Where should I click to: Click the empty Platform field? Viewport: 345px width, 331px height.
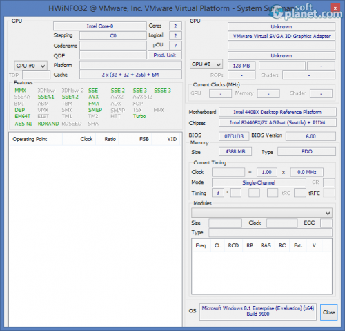click(130, 65)
